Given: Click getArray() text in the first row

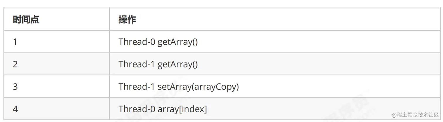Looking at the screenshot, I should tap(178, 42).
